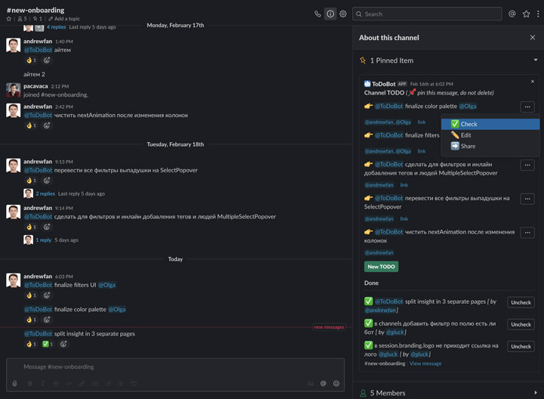The height and width of the screenshot is (399, 544).
Task: Toggle OK-hand reaction on айтем message
Action: click(x=31, y=60)
